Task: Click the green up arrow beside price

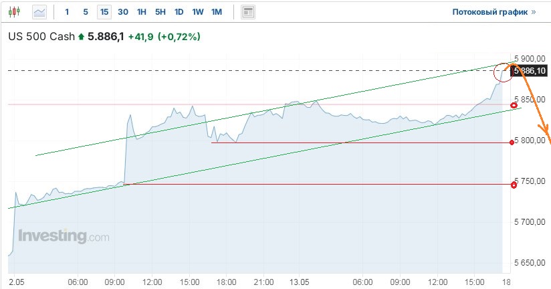Action: click(82, 37)
